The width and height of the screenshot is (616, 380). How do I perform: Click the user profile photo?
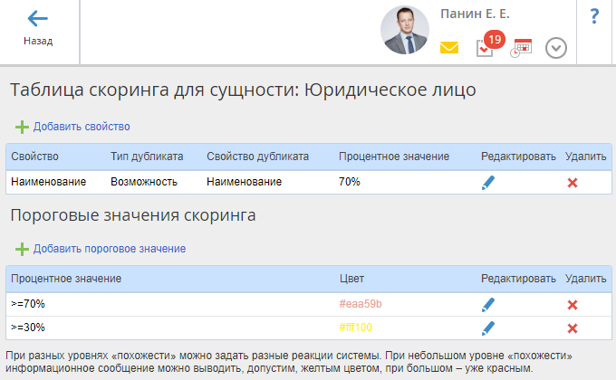tap(405, 32)
